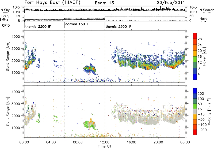
Task: Select the '04:00' time axis label
Action: click(x=51, y=142)
